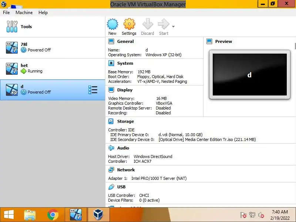Viewport: 296px width, 222px height.
Task: Click the Action Center flag tray icon
Action: (x=243, y=215)
